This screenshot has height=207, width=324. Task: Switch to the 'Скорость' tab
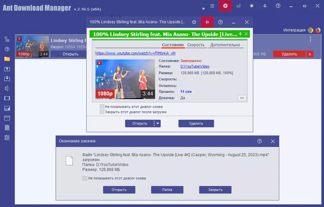[196, 45]
